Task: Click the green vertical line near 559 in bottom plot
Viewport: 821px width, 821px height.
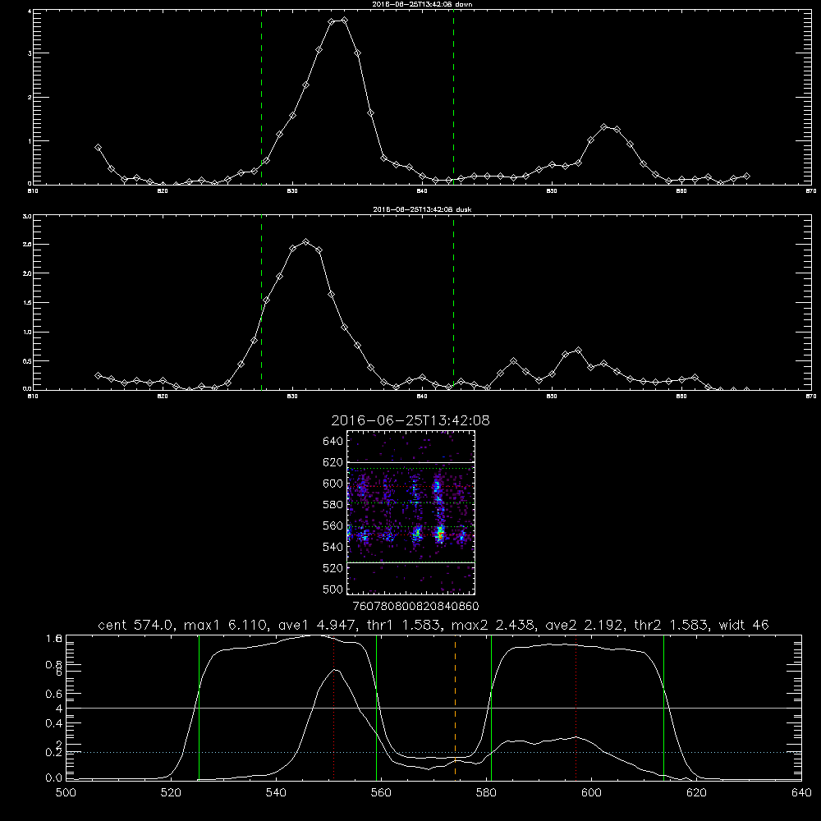Action: (377, 707)
